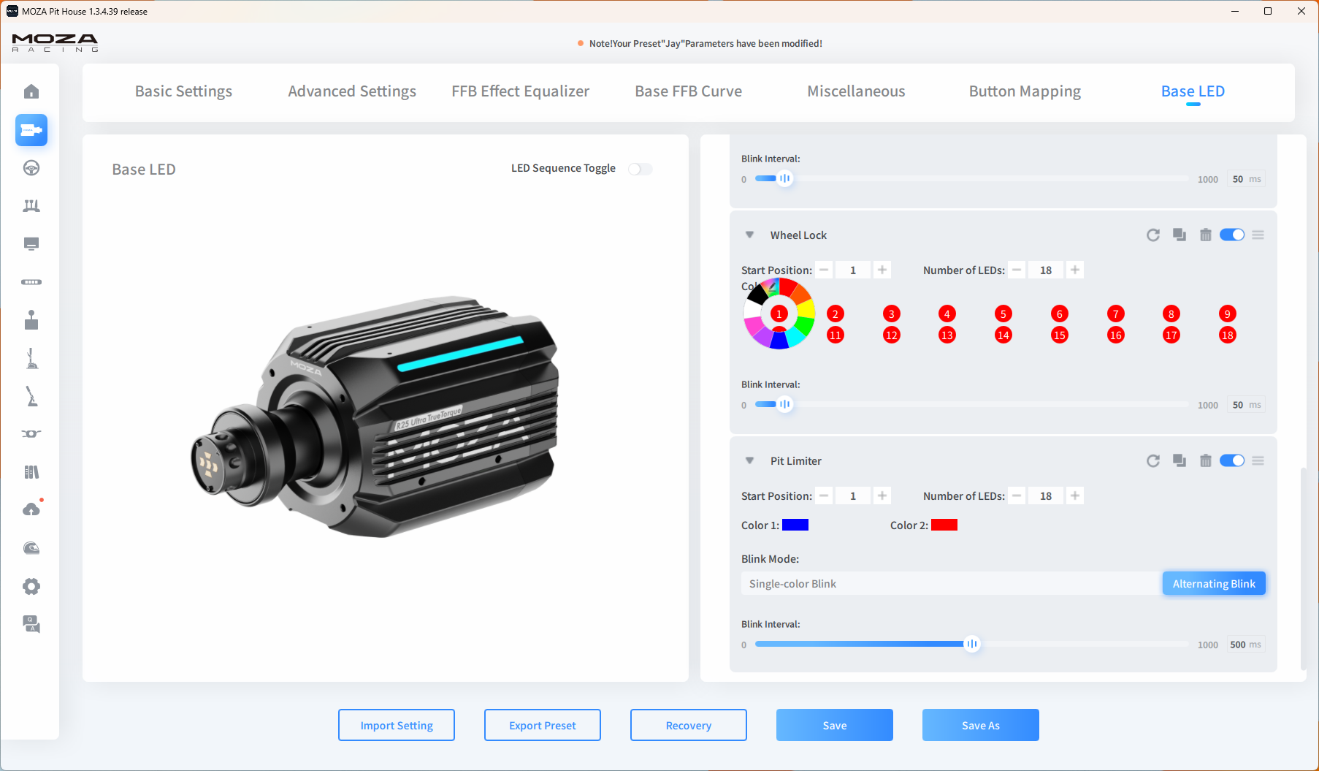Click the Export Preset button

pyautogui.click(x=543, y=726)
